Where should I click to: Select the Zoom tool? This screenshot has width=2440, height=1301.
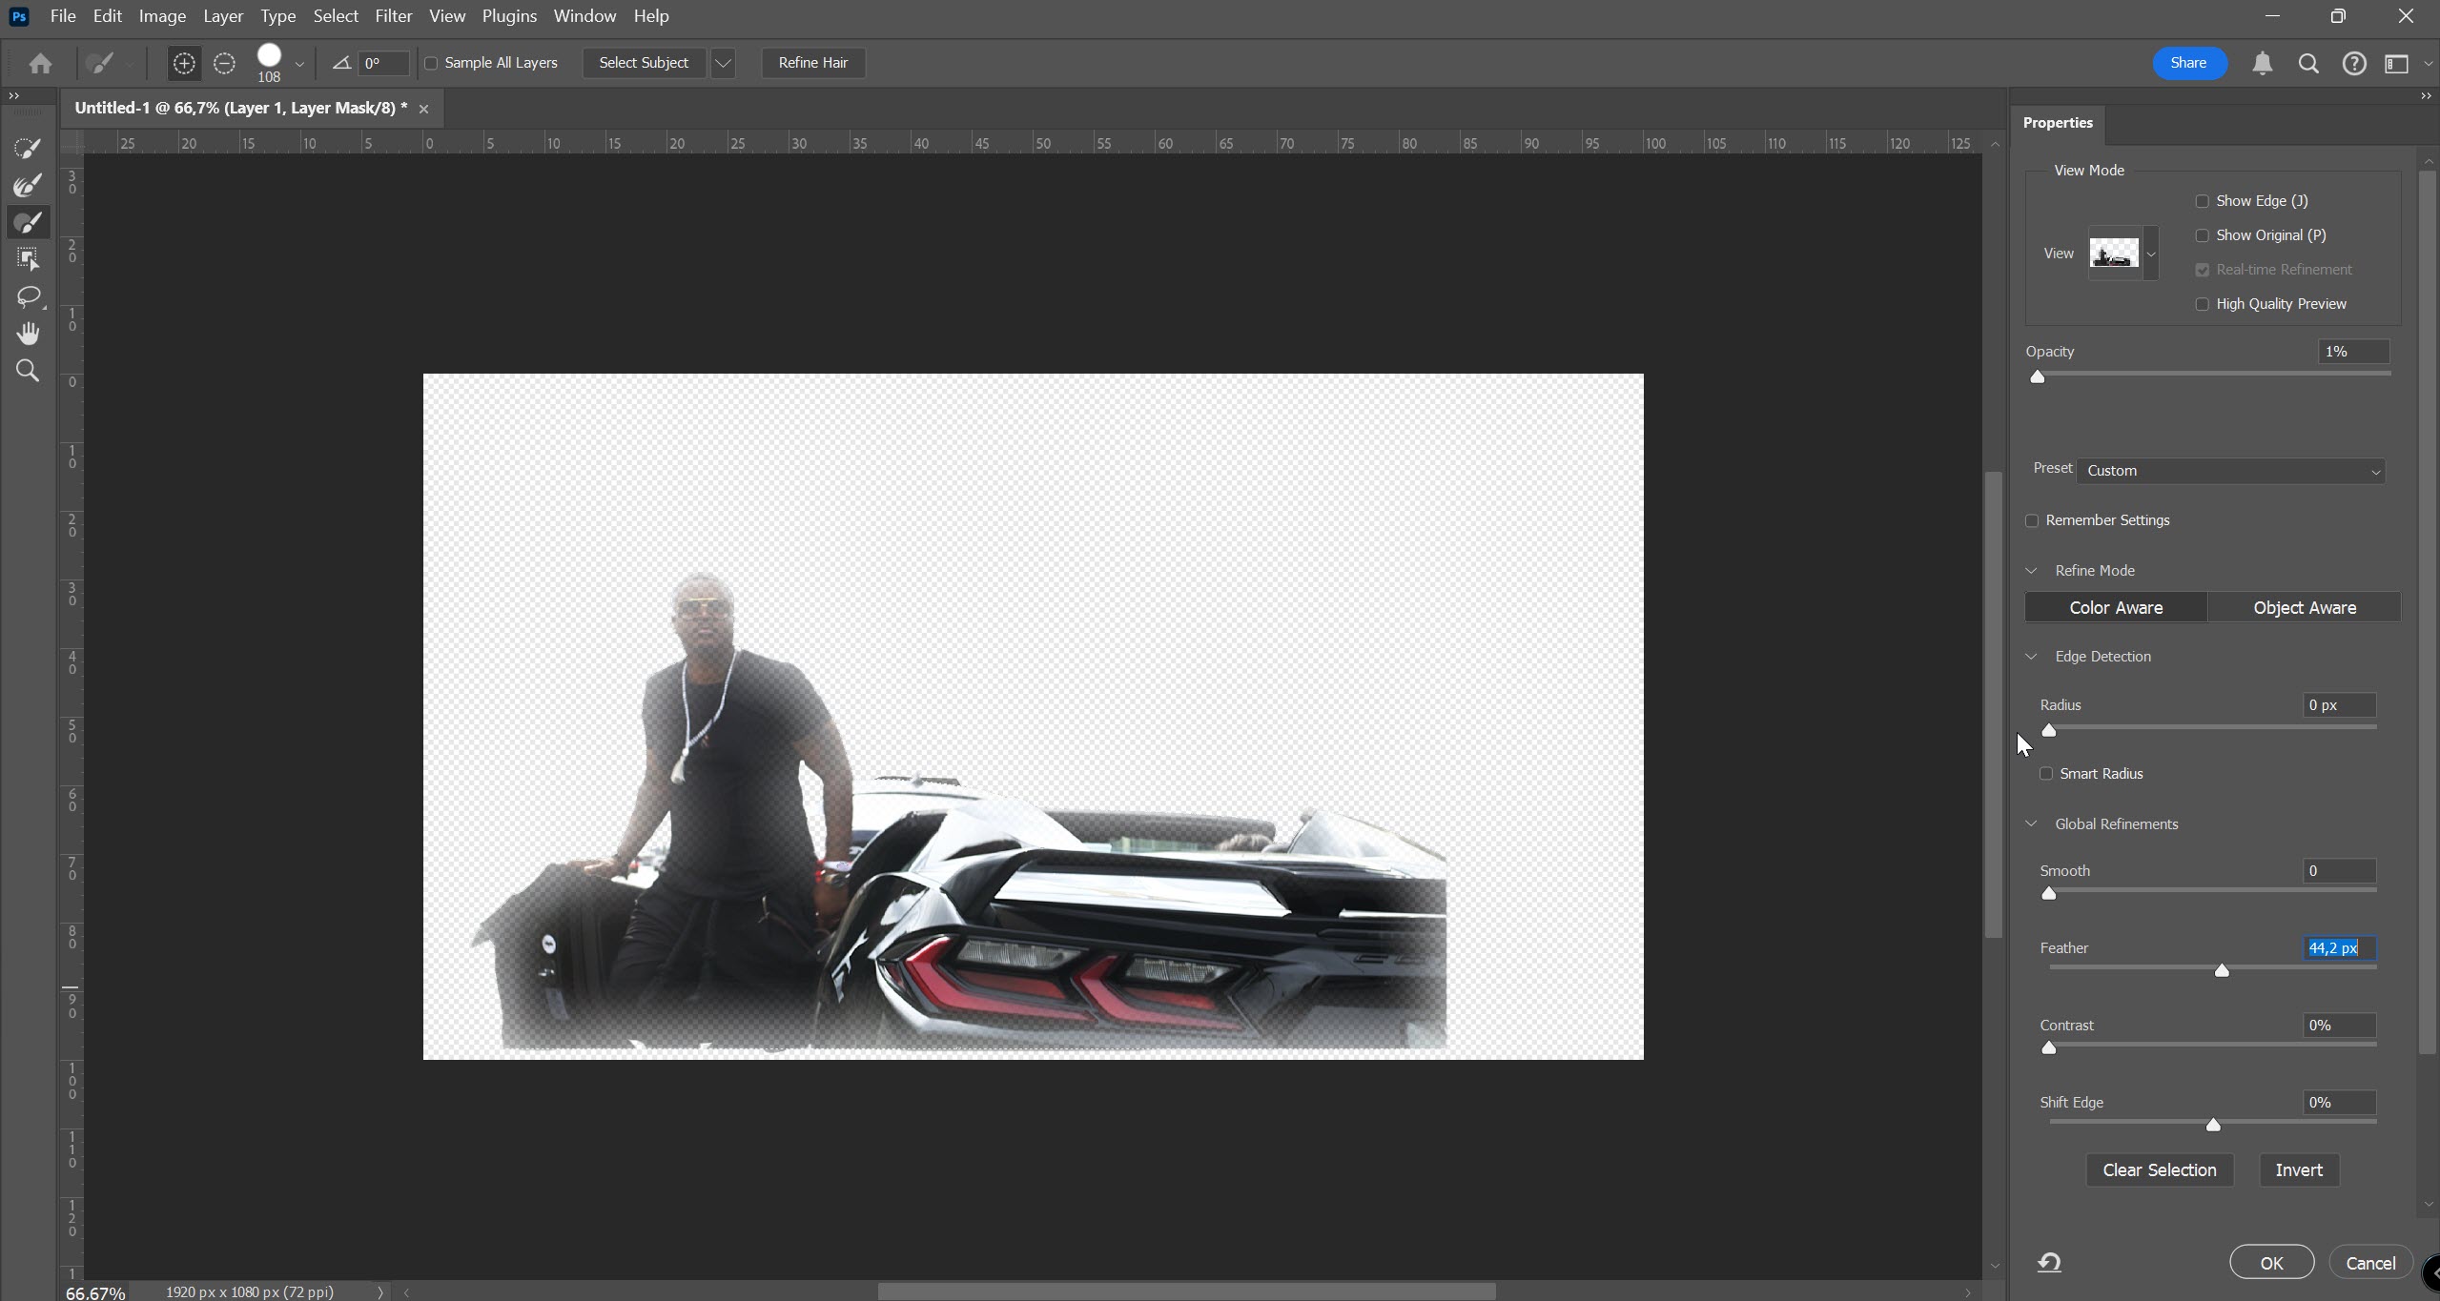(x=27, y=370)
